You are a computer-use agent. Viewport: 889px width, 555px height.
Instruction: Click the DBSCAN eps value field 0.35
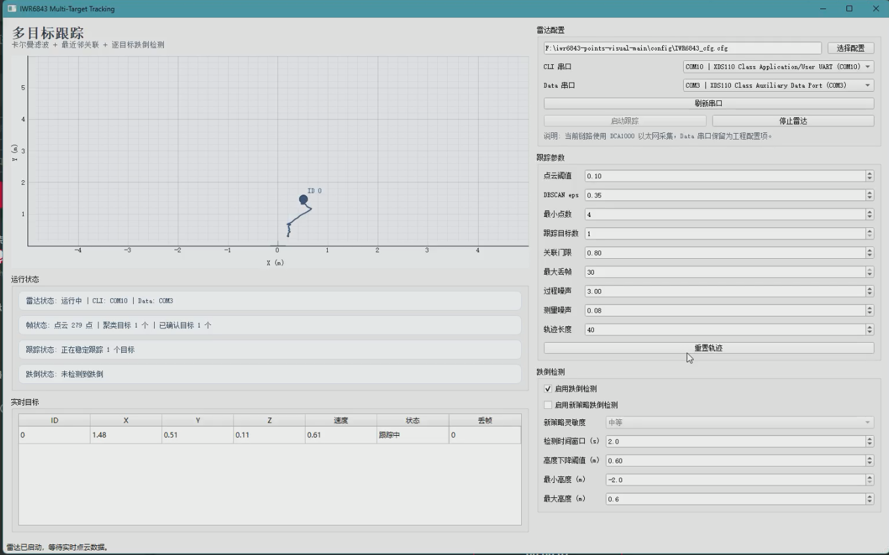pos(724,195)
